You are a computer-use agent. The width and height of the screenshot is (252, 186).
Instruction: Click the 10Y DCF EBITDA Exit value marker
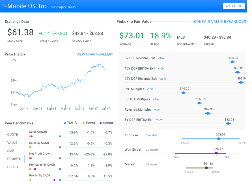coord(238,72)
